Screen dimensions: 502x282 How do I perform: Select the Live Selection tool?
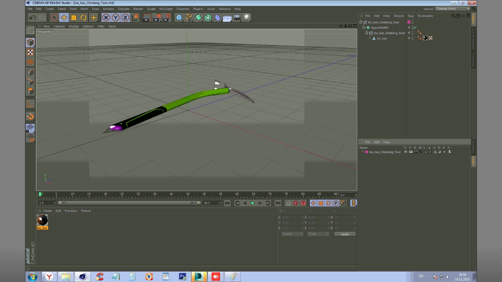pos(54,17)
